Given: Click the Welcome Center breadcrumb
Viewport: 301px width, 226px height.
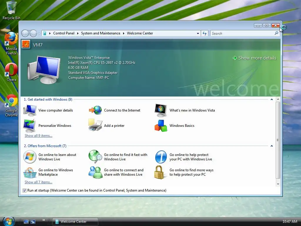Looking at the screenshot, I should [140, 33].
